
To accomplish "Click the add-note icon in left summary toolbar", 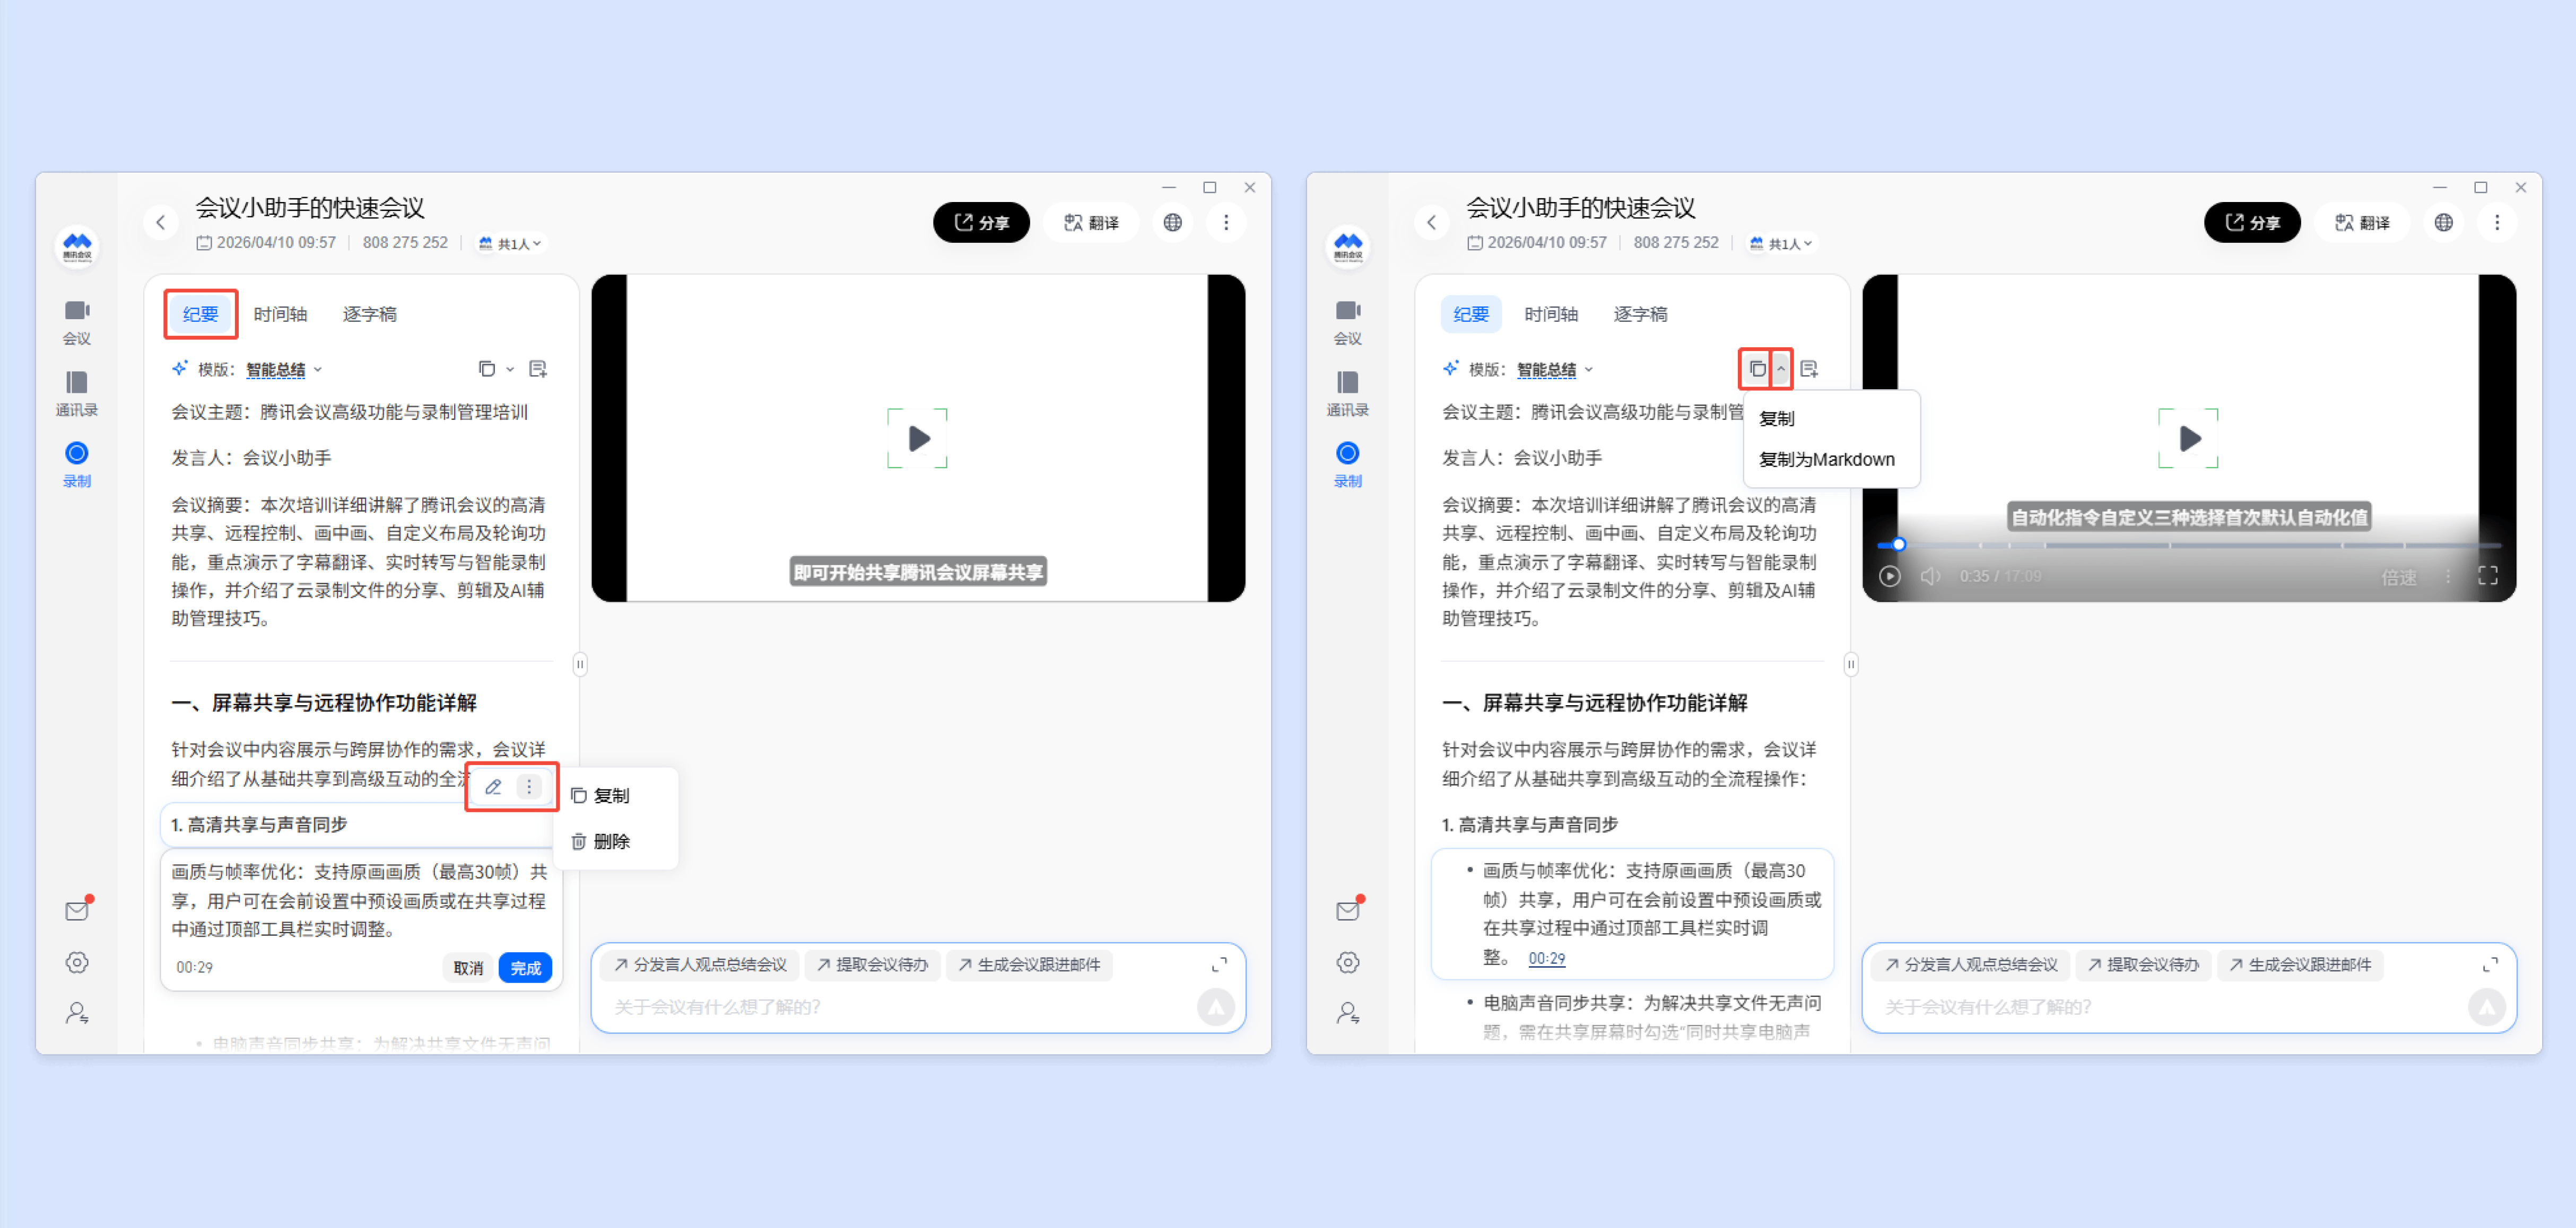I will pyautogui.click(x=538, y=369).
